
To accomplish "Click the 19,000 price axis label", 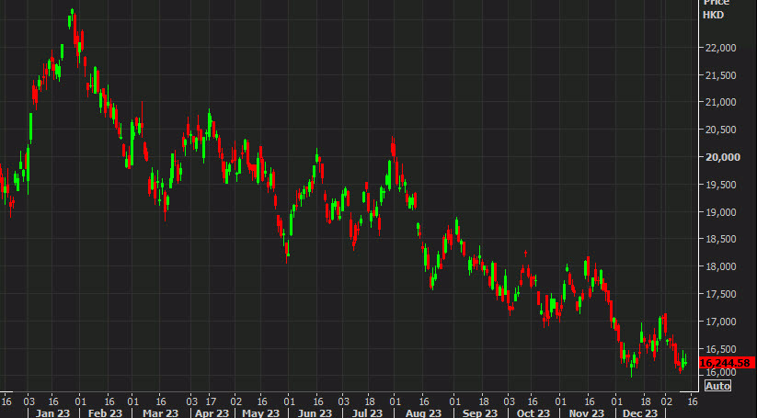I will pos(723,212).
